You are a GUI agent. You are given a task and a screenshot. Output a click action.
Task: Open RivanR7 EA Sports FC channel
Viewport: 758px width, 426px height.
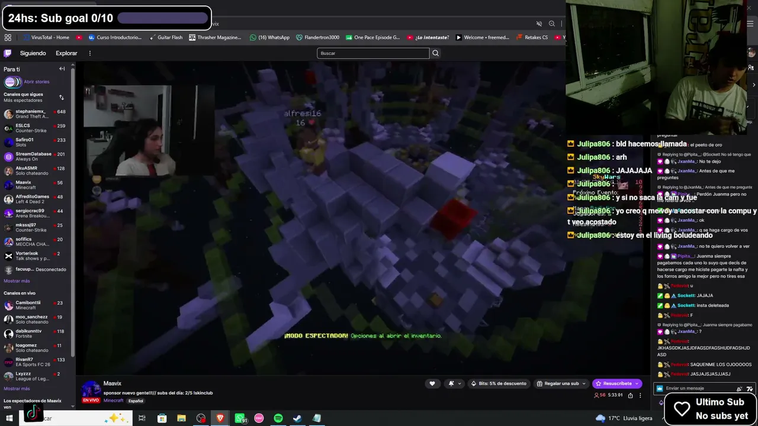click(37, 362)
